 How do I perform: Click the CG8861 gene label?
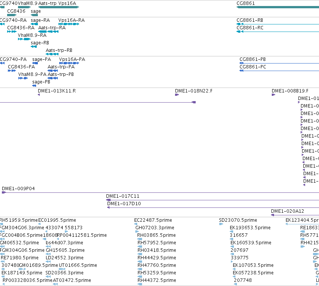pyautogui.click(x=246, y=3)
